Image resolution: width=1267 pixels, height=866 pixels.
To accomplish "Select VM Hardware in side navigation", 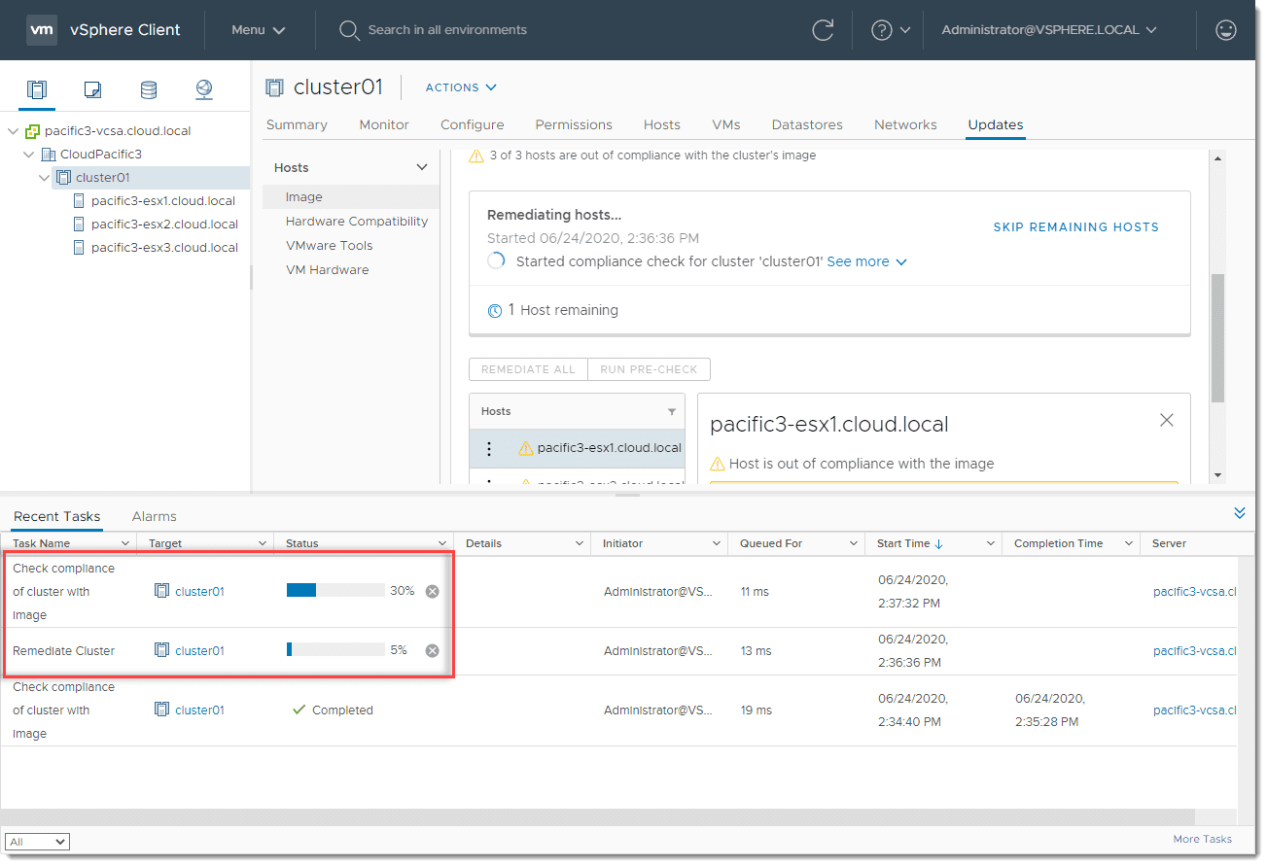I will [328, 269].
